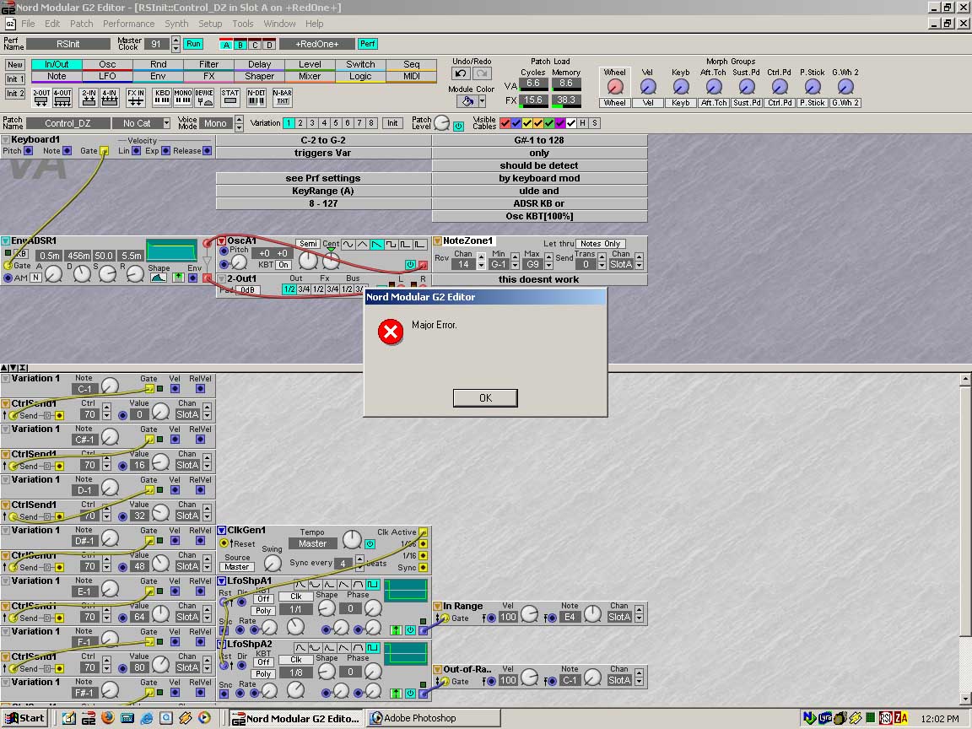This screenshot has width=972, height=729.
Task: Toggle the Perf mode button
Action: pos(368,44)
